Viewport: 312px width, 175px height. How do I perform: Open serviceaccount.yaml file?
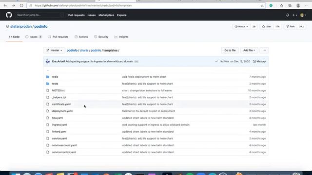tap(64, 145)
